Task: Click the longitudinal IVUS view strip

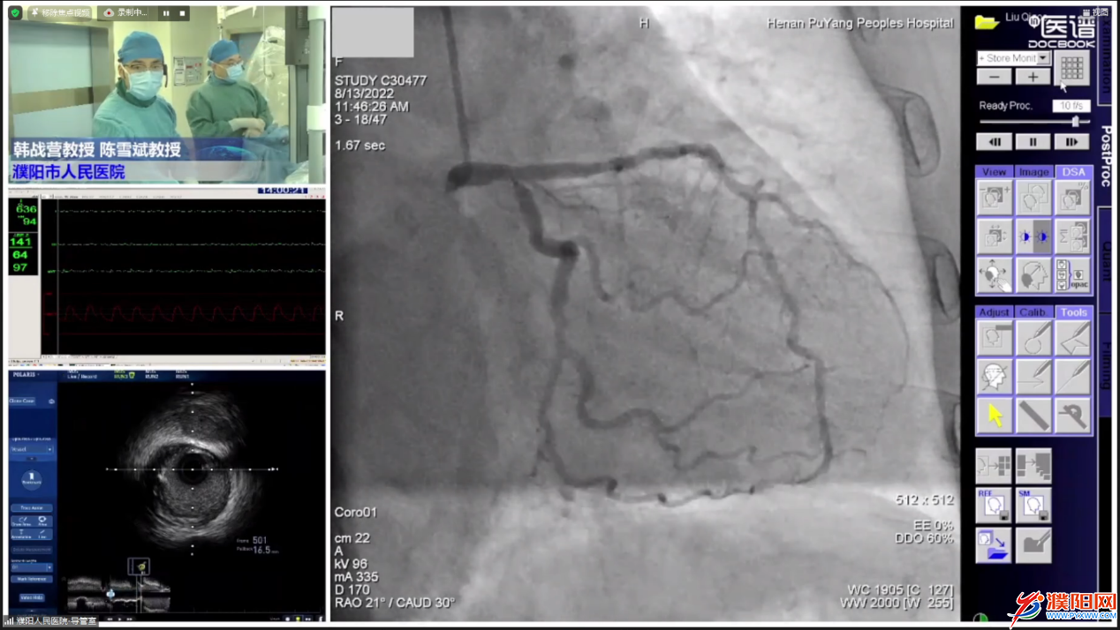Action: (118, 593)
